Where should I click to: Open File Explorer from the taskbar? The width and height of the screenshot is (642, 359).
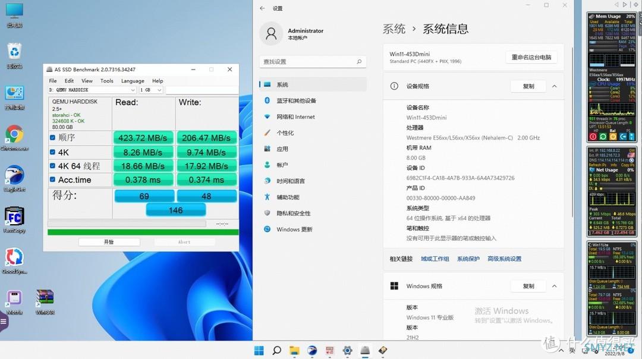[294, 351]
